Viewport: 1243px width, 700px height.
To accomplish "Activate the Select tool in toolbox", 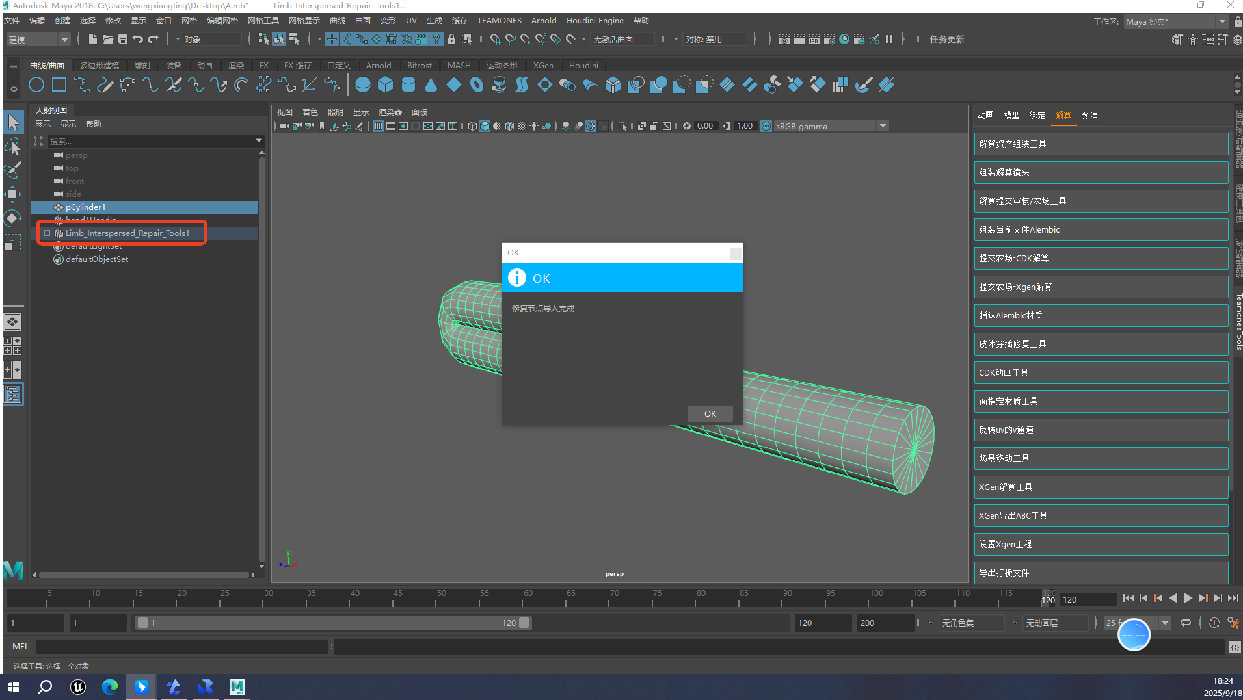I will [12, 122].
